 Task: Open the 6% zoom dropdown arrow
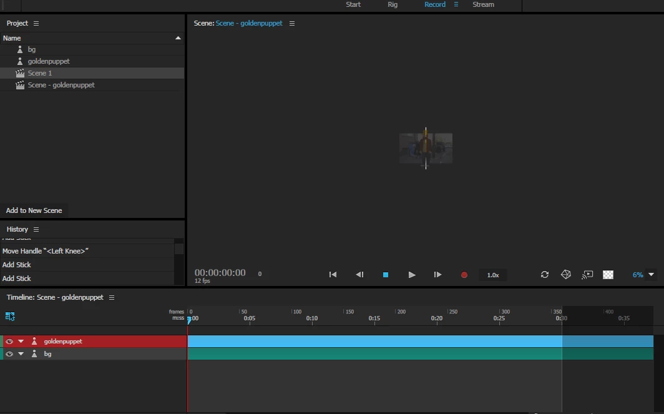click(x=652, y=275)
